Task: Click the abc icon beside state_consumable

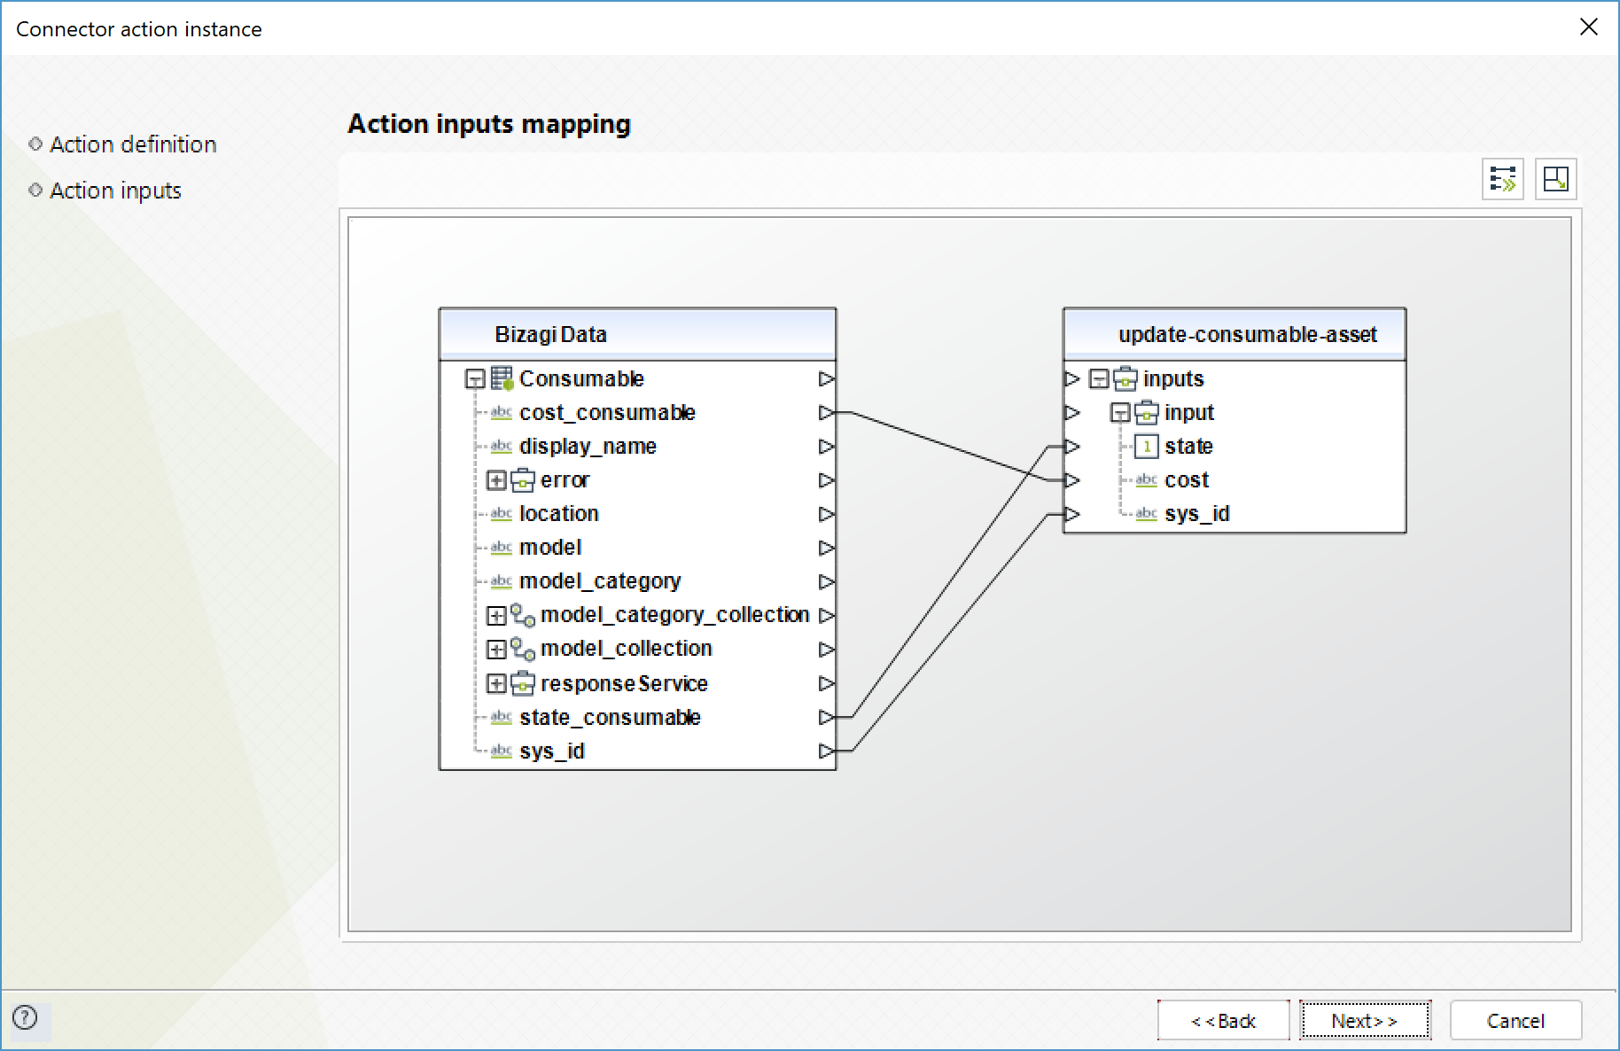Action: pyautogui.click(x=502, y=717)
